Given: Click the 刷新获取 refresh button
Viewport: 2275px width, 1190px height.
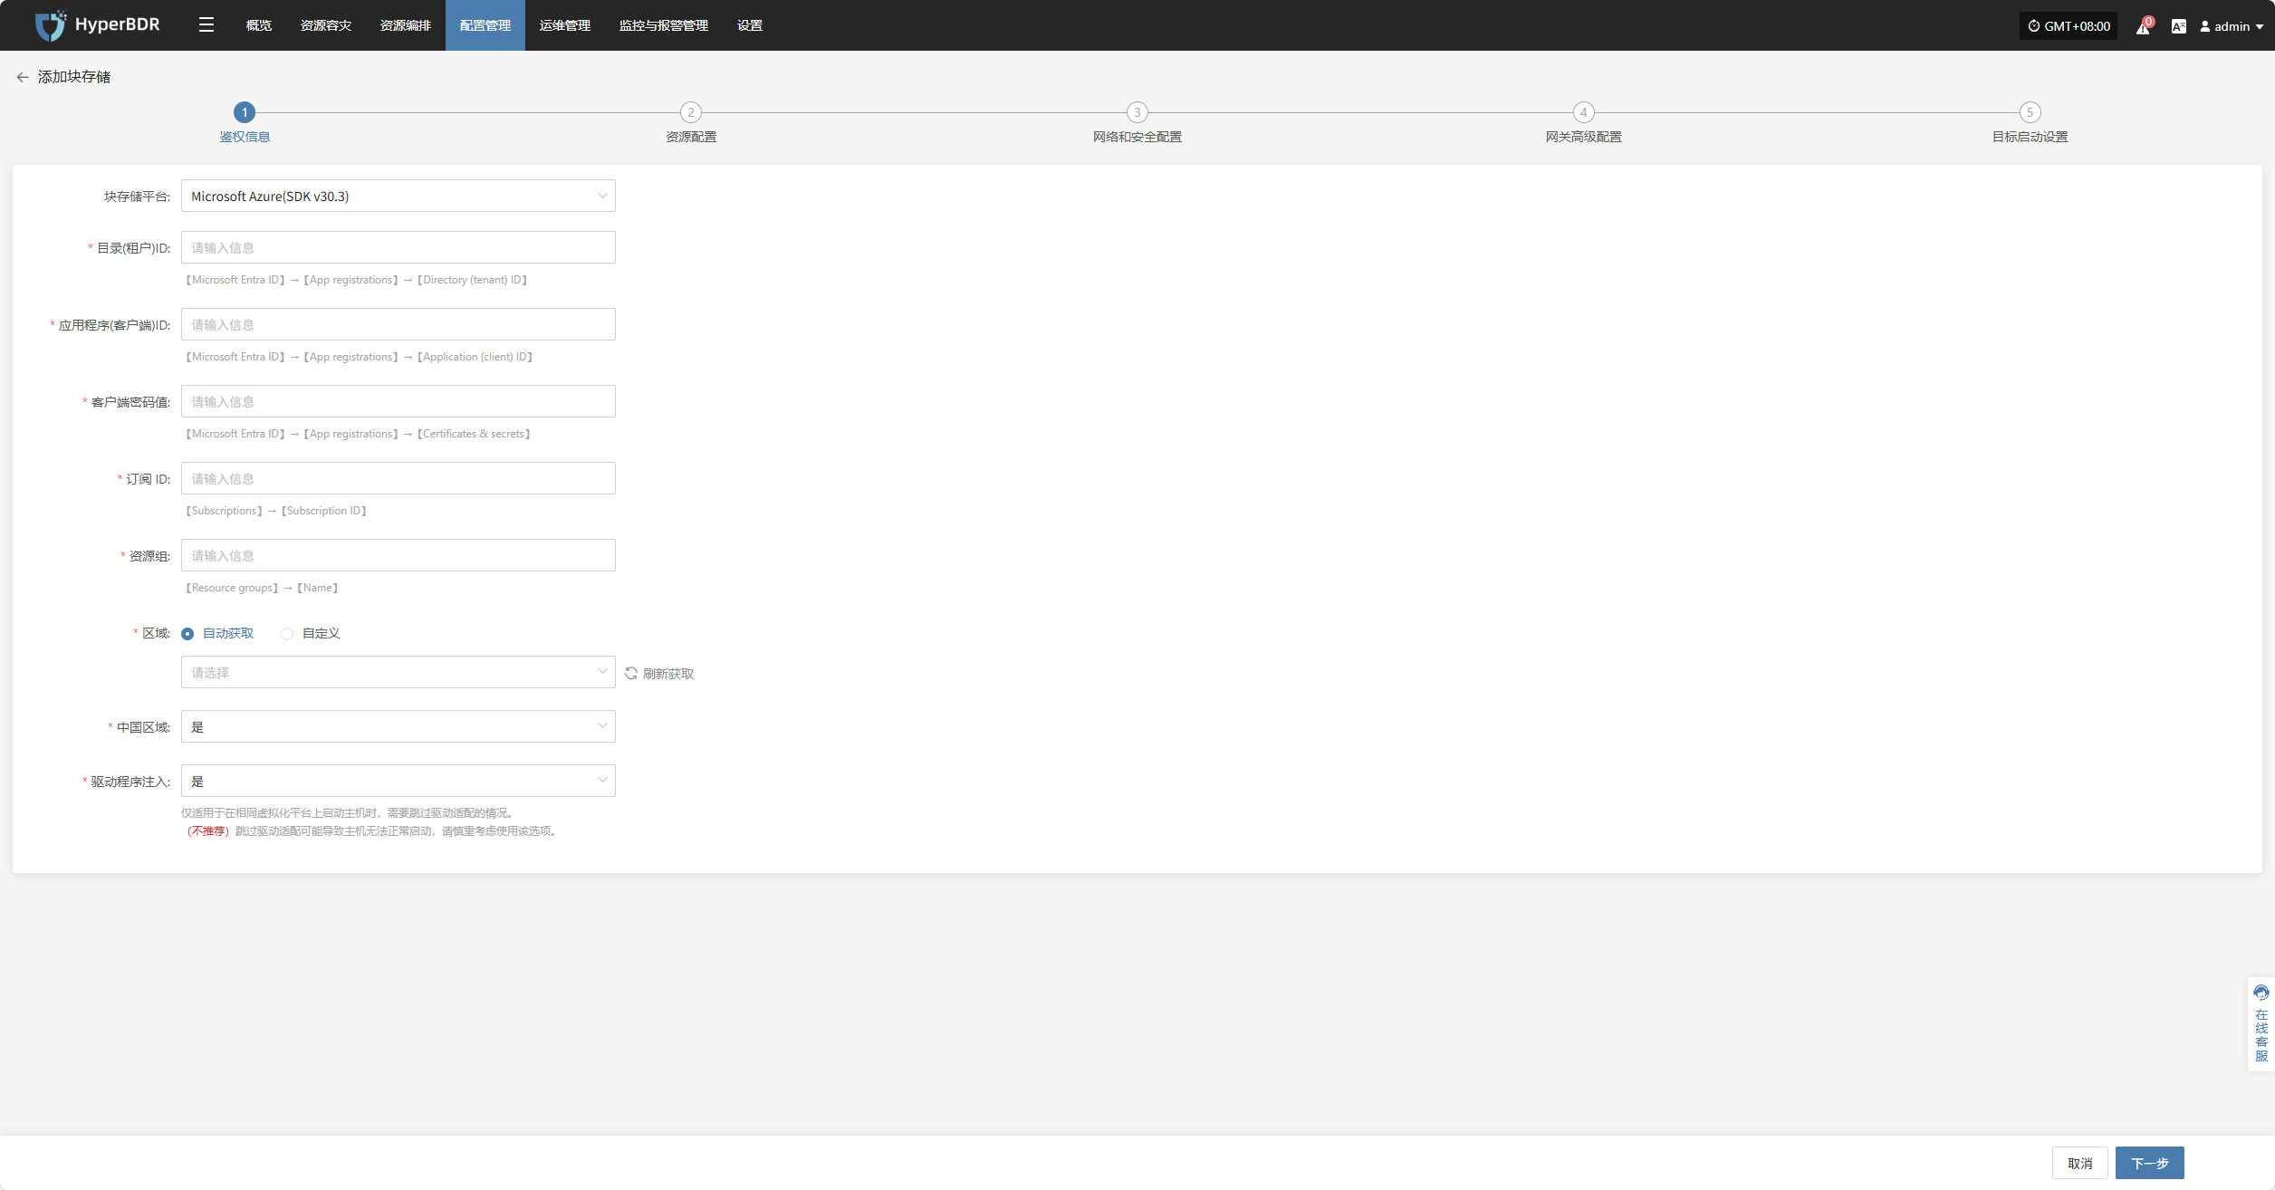Looking at the screenshot, I should tap(659, 674).
